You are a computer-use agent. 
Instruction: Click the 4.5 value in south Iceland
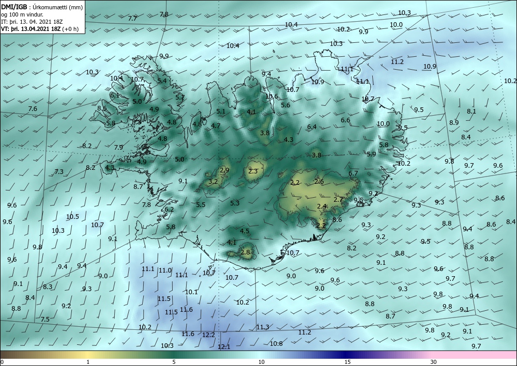coord(245,231)
